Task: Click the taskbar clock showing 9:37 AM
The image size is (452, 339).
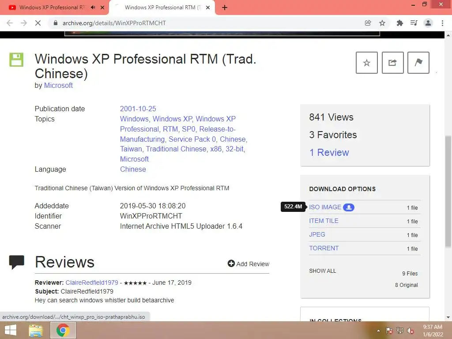Action: point(433,331)
